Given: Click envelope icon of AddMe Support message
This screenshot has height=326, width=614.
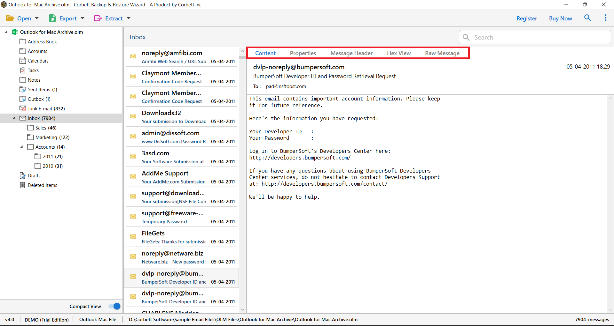Looking at the screenshot, I should (x=133, y=176).
